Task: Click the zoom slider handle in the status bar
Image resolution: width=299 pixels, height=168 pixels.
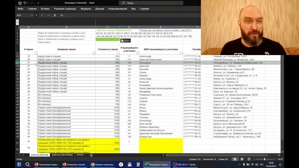Action: 264,159
